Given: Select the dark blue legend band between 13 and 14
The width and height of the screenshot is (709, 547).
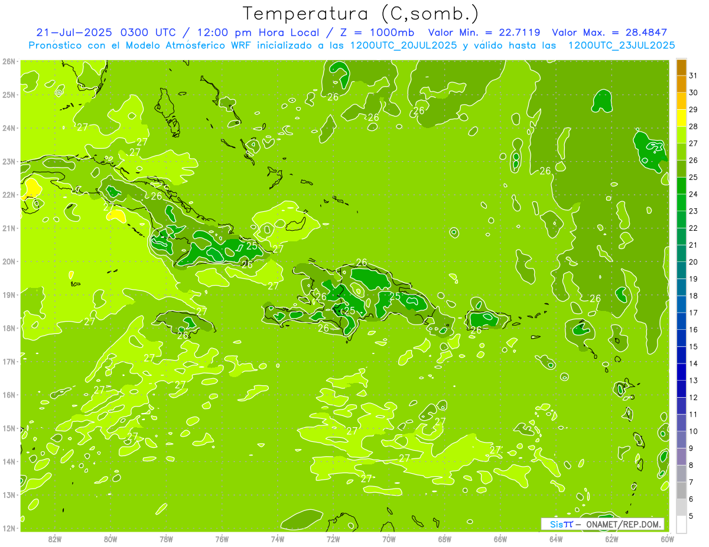Looking at the screenshot, I should click(681, 372).
